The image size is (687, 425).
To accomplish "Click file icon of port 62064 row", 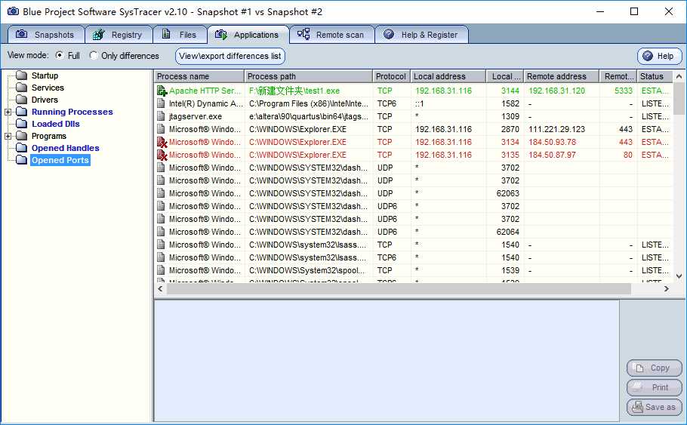I will (162, 232).
